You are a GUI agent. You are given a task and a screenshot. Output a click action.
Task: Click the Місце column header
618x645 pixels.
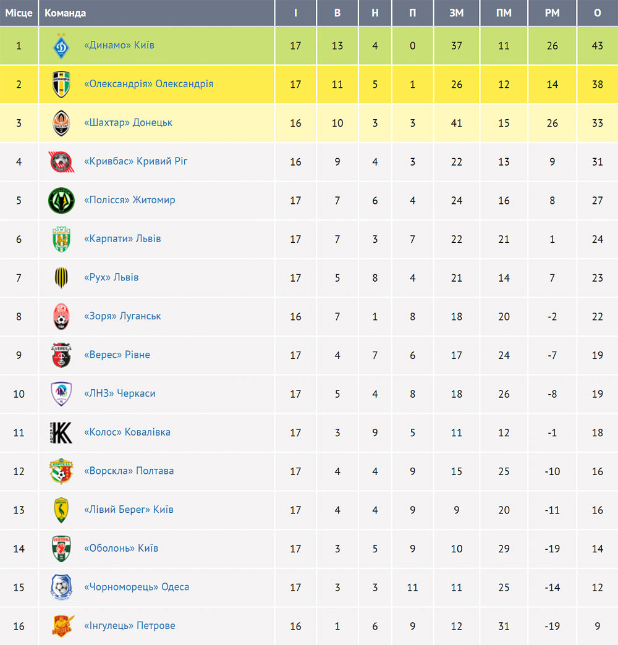coord(19,13)
